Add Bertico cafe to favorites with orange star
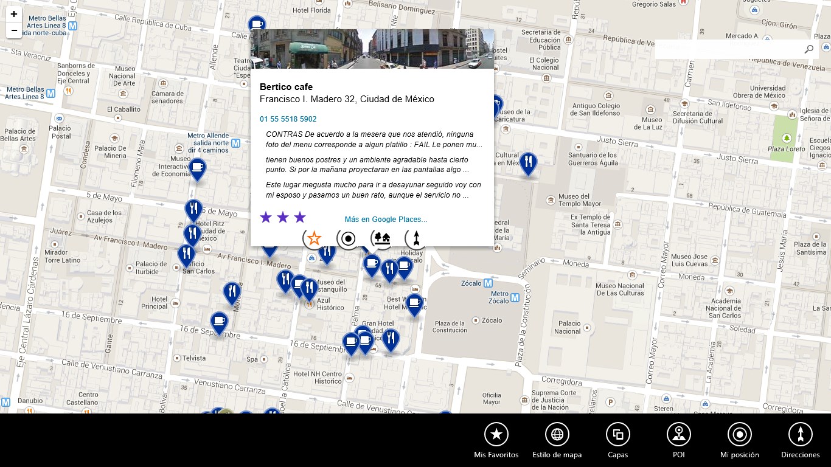 (x=314, y=238)
